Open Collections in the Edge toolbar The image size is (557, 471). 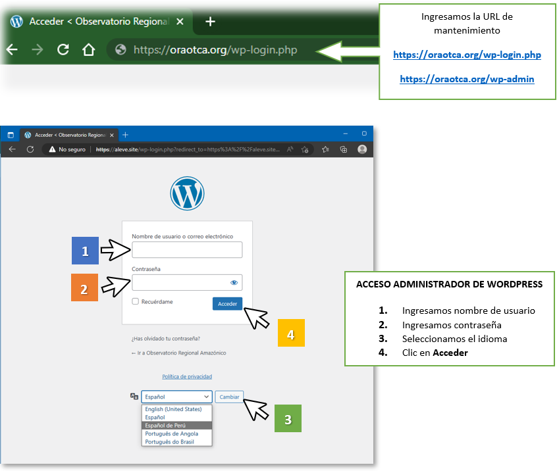pos(344,149)
